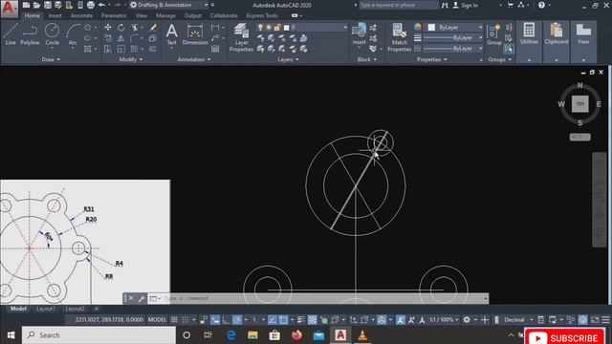Toggle 2D object snap in status bar
The height and width of the screenshot is (344, 612).
[283, 320]
